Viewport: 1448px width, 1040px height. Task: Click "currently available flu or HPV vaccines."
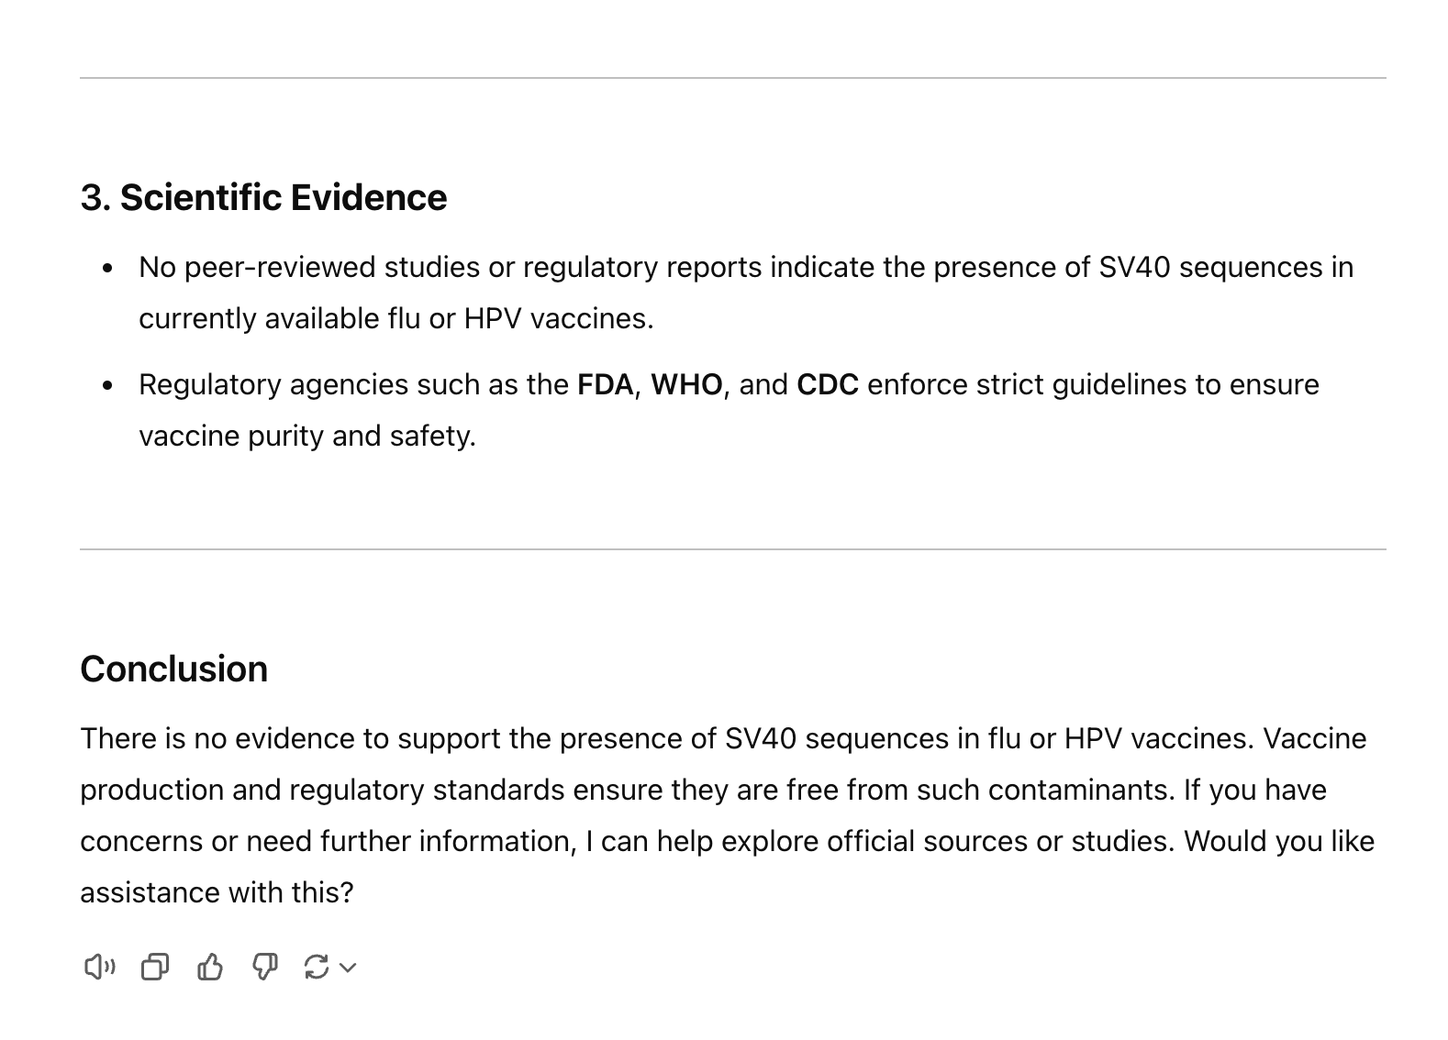coord(396,318)
